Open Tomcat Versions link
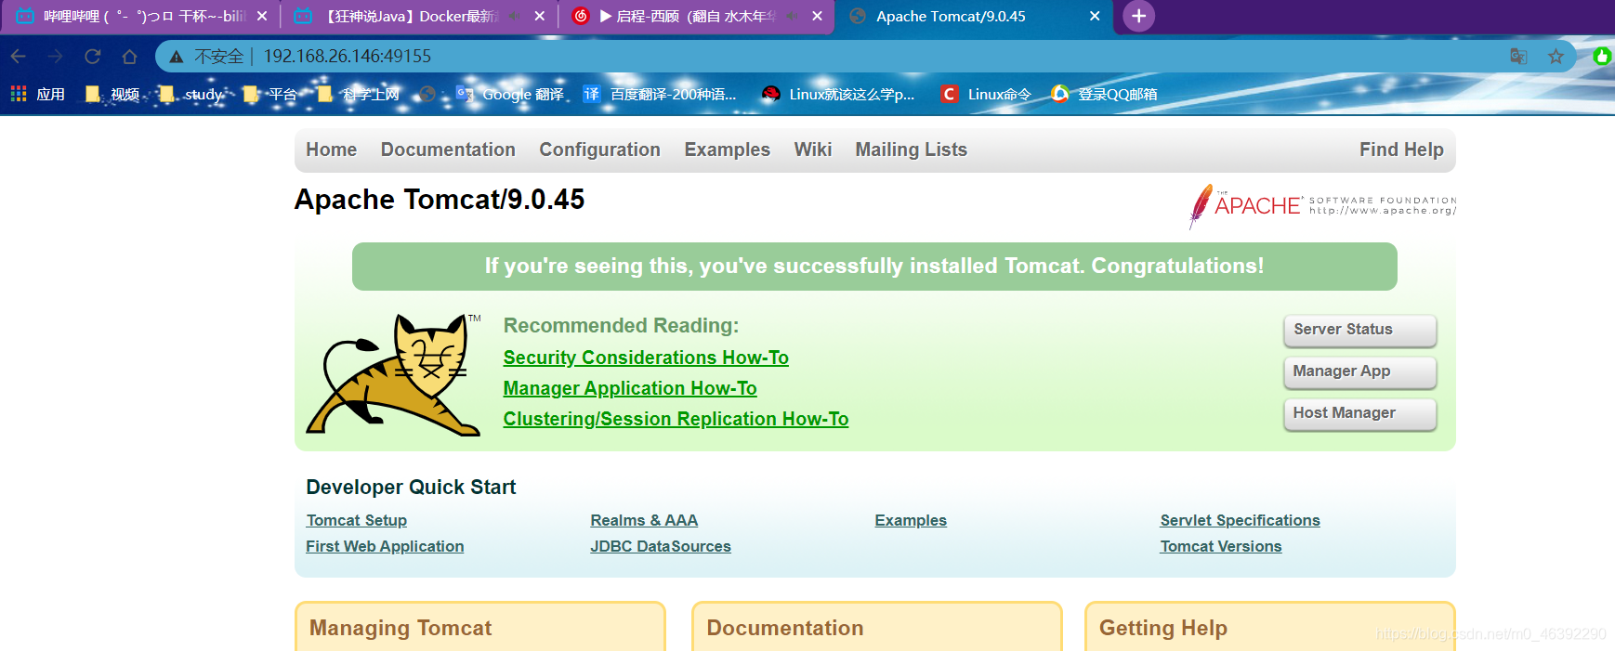Image resolution: width=1615 pixels, height=651 pixels. point(1221,546)
